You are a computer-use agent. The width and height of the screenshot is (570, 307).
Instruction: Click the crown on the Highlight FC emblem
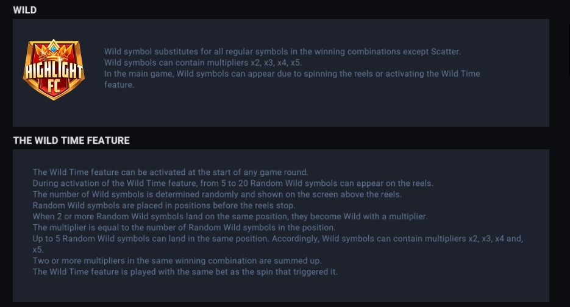click(x=54, y=51)
